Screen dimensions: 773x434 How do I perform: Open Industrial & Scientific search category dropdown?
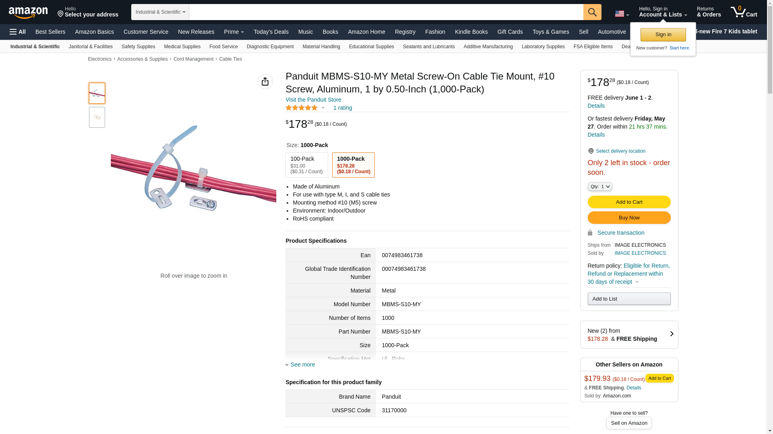pos(160,12)
